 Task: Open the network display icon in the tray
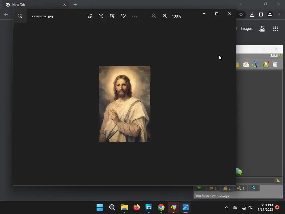(x=244, y=207)
